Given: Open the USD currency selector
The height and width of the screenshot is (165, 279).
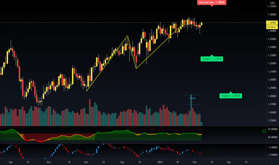Looking at the screenshot, I should (x=272, y=3).
